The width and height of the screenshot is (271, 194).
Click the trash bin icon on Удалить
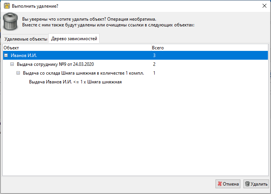click(248, 184)
